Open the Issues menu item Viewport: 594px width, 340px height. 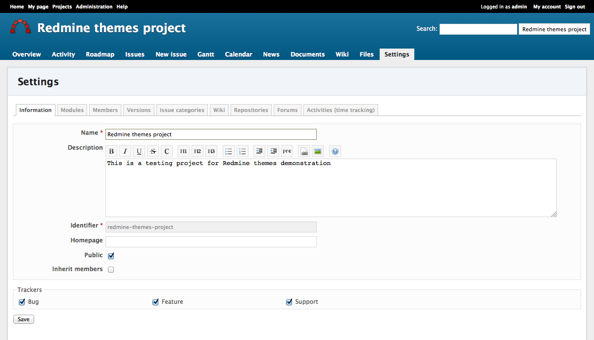[x=135, y=55]
